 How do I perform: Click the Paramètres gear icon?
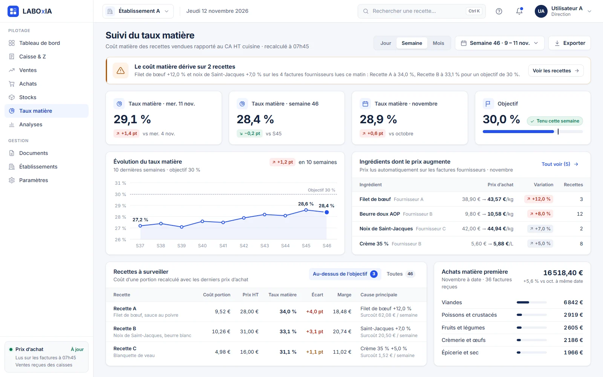(x=12, y=180)
